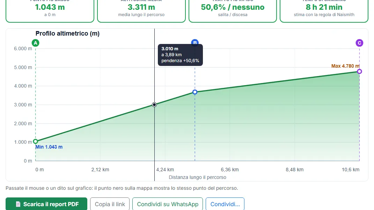Click the 'Max 4.780 m' label
374x210 pixels.
pyautogui.click(x=345, y=66)
